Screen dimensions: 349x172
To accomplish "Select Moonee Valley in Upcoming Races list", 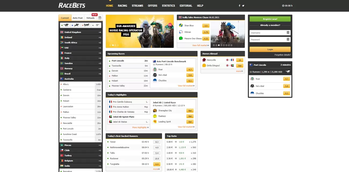I will point(129,86).
